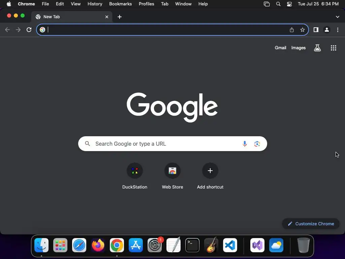345x259 pixels.
Task: Click the Add shortcut plus button
Action: [210, 171]
